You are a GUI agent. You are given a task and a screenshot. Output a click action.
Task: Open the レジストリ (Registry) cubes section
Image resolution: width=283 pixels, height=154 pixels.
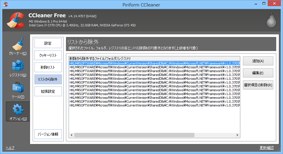pyautogui.click(x=18, y=68)
